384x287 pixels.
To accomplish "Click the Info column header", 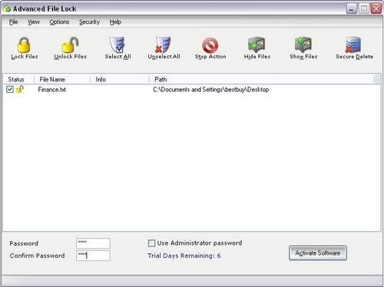I will pyautogui.click(x=120, y=79).
